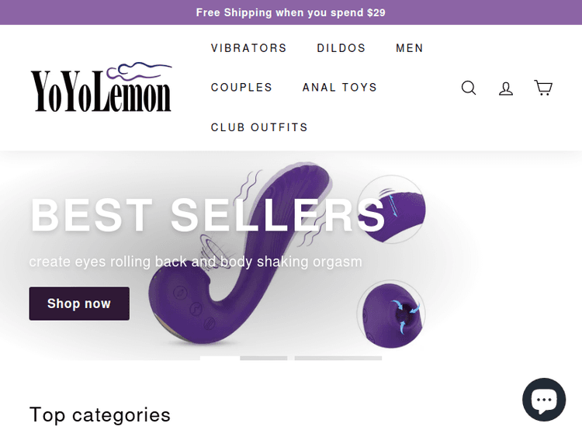This screenshot has height=437, width=582.
Task: Select Anal Toys in navigation
Action: [x=339, y=88]
